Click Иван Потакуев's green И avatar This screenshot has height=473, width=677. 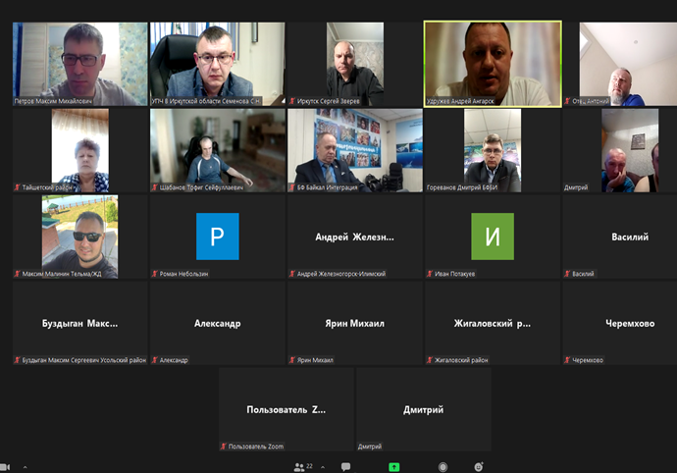[492, 236]
